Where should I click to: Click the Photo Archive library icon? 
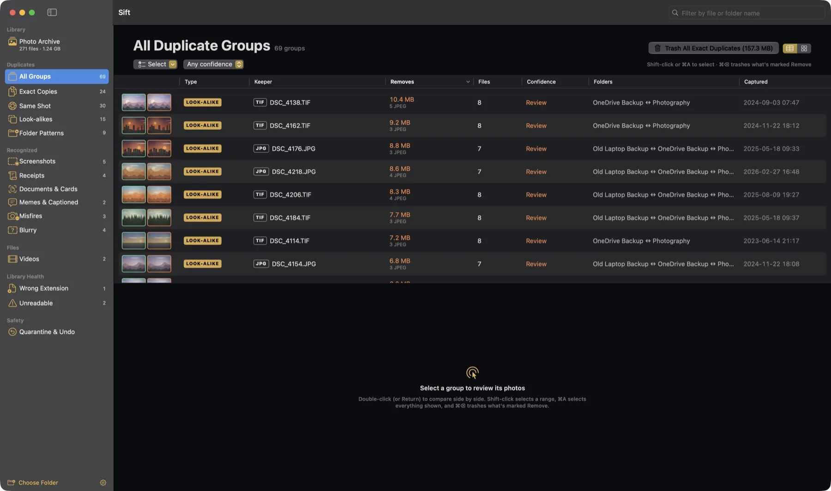(x=12, y=42)
